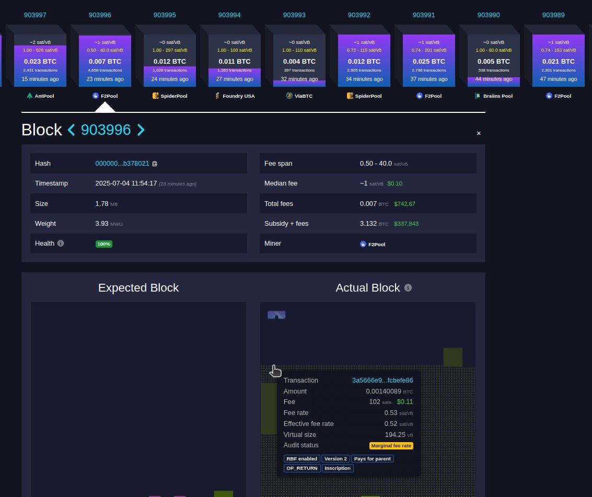Image resolution: width=592 pixels, height=497 pixels.
Task: Click the Version 2 tag
Action: (x=335, y=459)
